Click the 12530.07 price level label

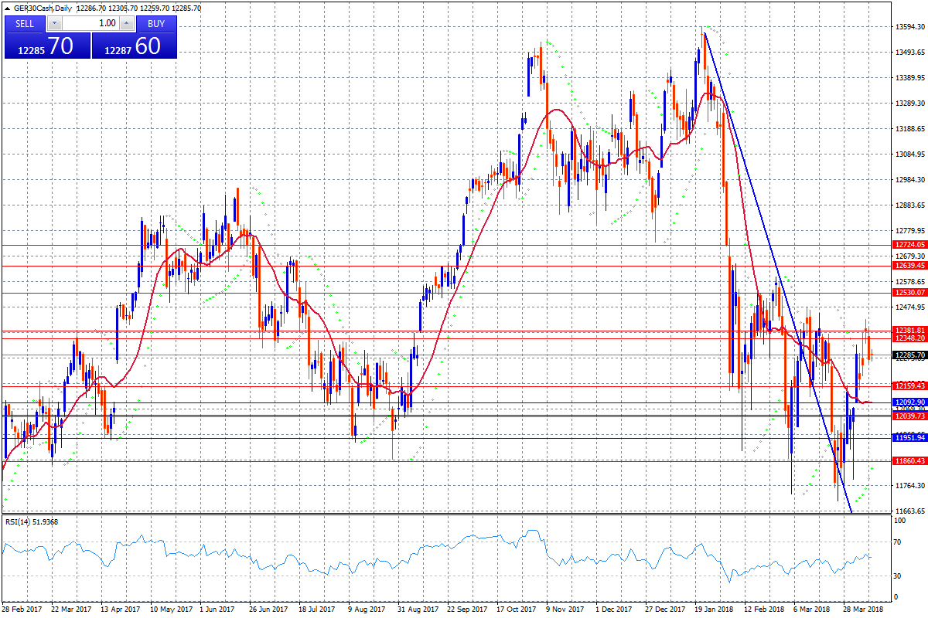[909, 293]
